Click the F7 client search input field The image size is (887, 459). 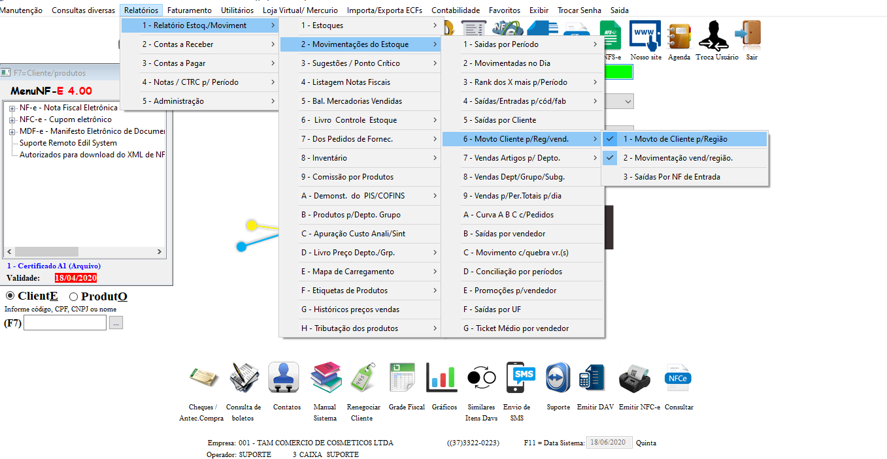[x=65, y=323]
